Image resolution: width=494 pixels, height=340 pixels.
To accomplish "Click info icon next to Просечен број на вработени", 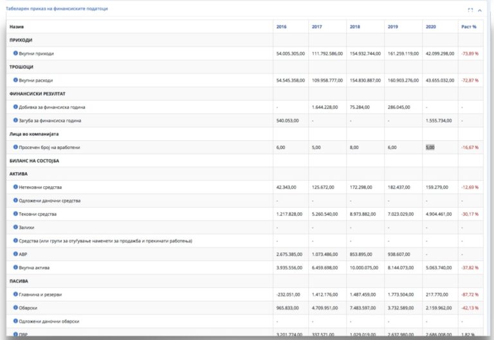I will [x=15, y=147].
